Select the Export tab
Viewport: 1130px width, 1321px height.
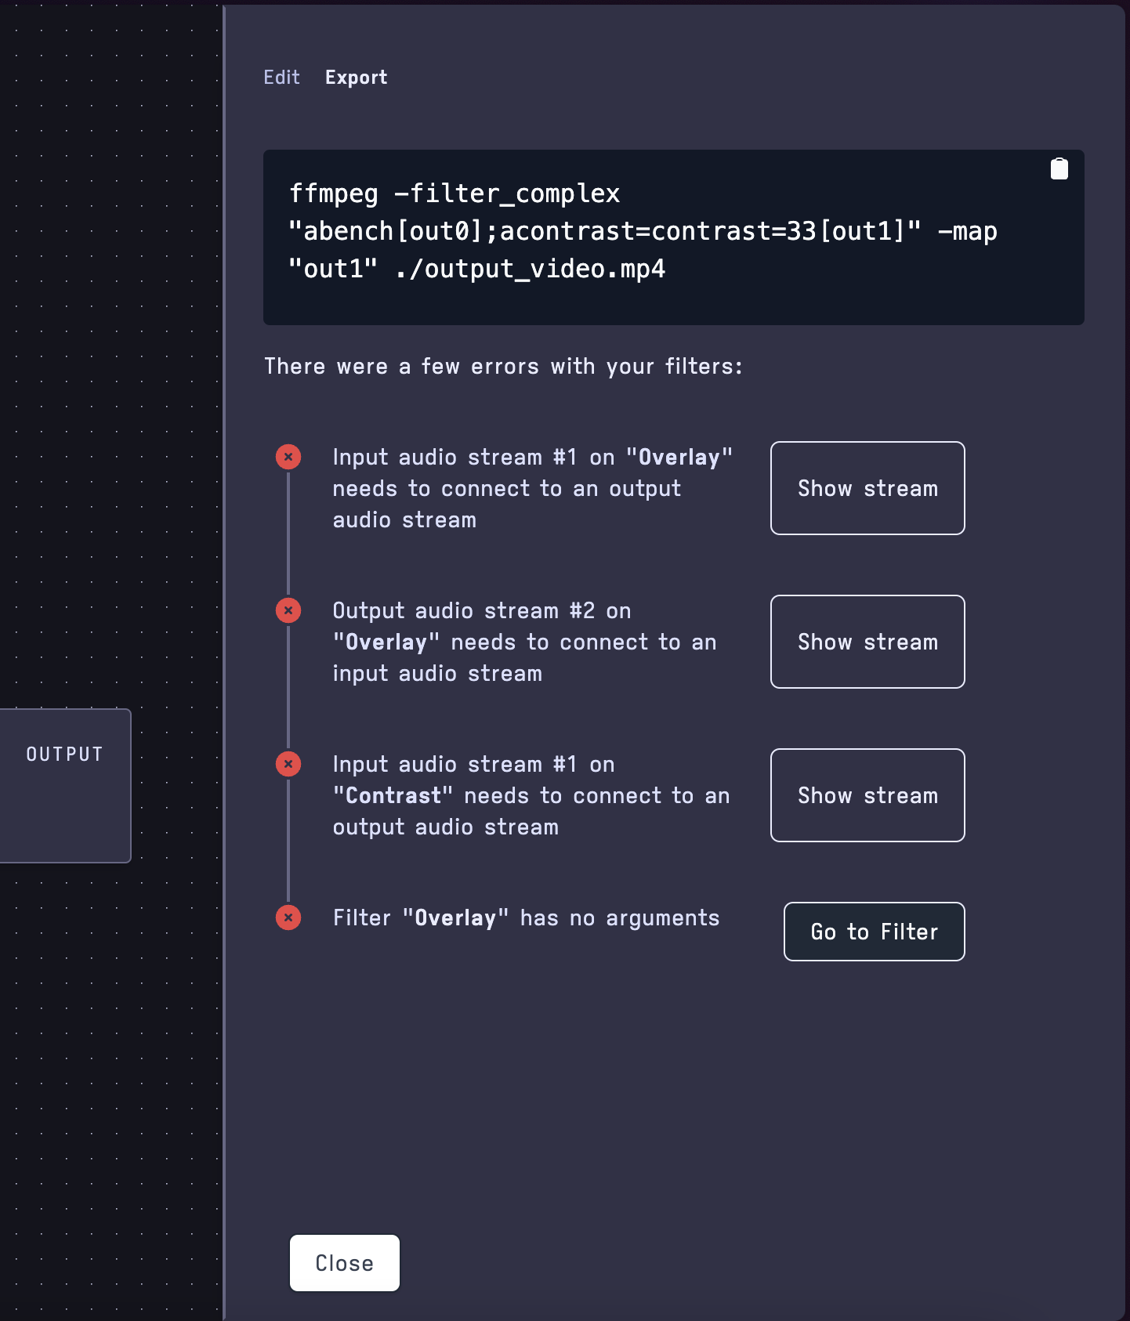[x=356, y=78]
